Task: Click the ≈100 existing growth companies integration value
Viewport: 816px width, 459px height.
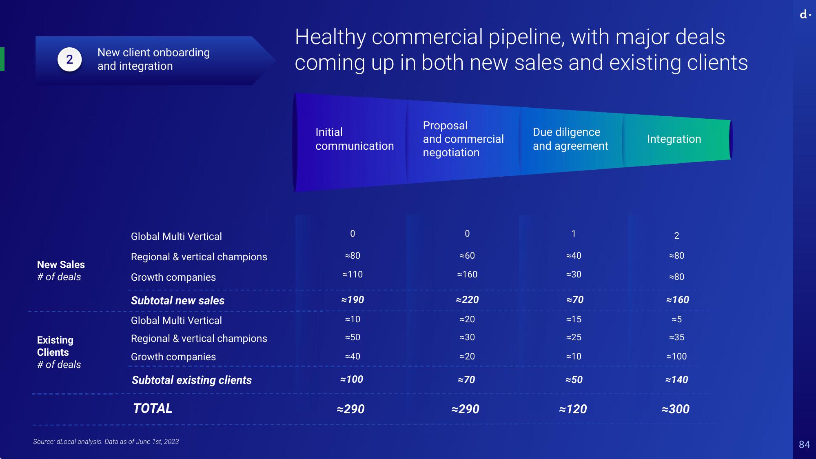Action: coord(676,357)
